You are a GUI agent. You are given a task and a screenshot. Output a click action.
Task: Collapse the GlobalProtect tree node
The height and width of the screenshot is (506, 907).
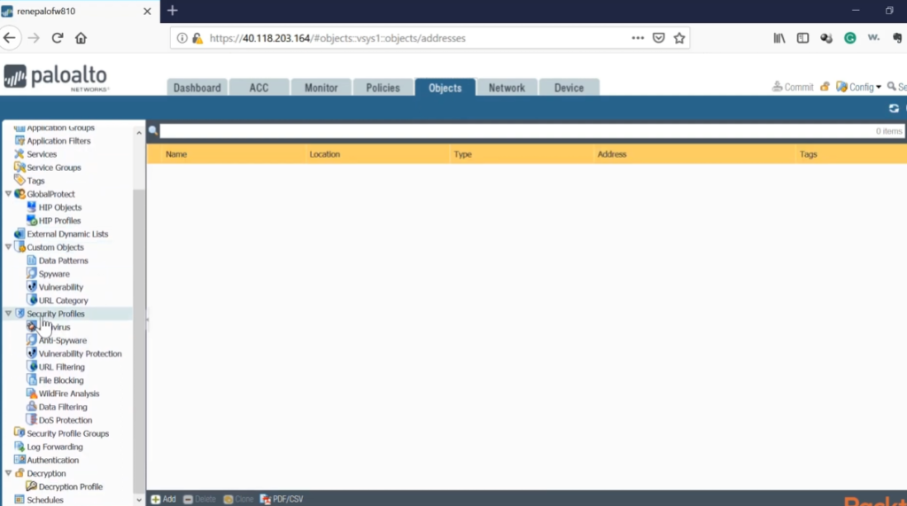pos(9,194)
